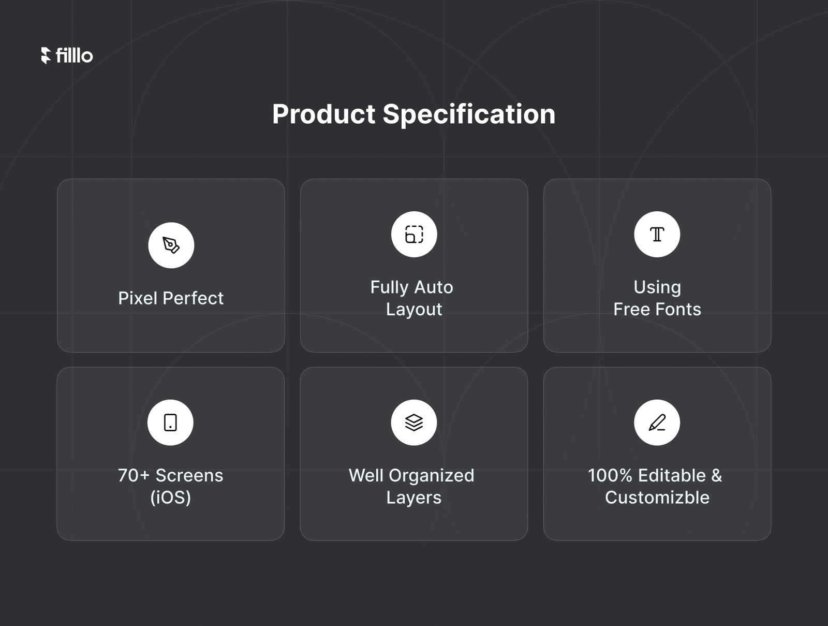Select the 70+ Screens (iOS) label

(x=170, y=486)
